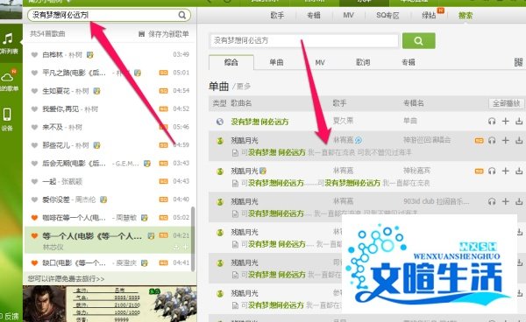Add 残酷月光 from 神游巡回演唱会 with plus icon

pyautogui.click(x=505, y=141)
